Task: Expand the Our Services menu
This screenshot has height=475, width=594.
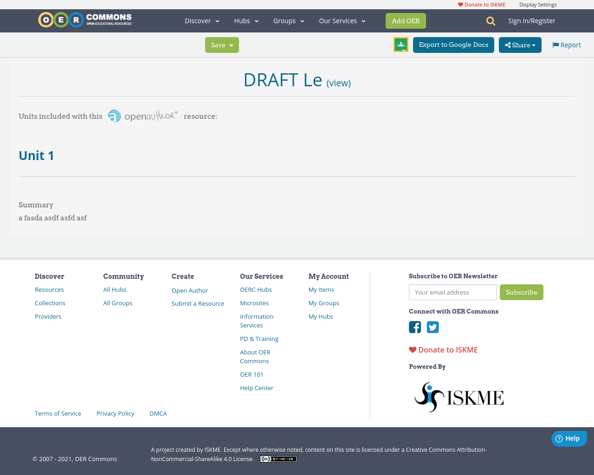Action: [342, 20]
